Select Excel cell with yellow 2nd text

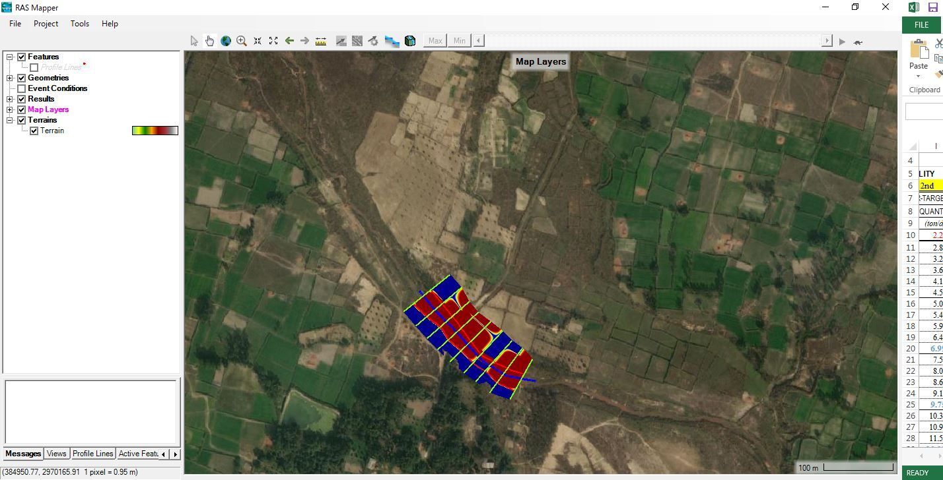[x=931, y=186]
